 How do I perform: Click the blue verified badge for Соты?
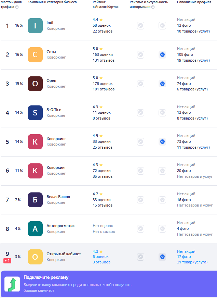[x=162, y=54]
